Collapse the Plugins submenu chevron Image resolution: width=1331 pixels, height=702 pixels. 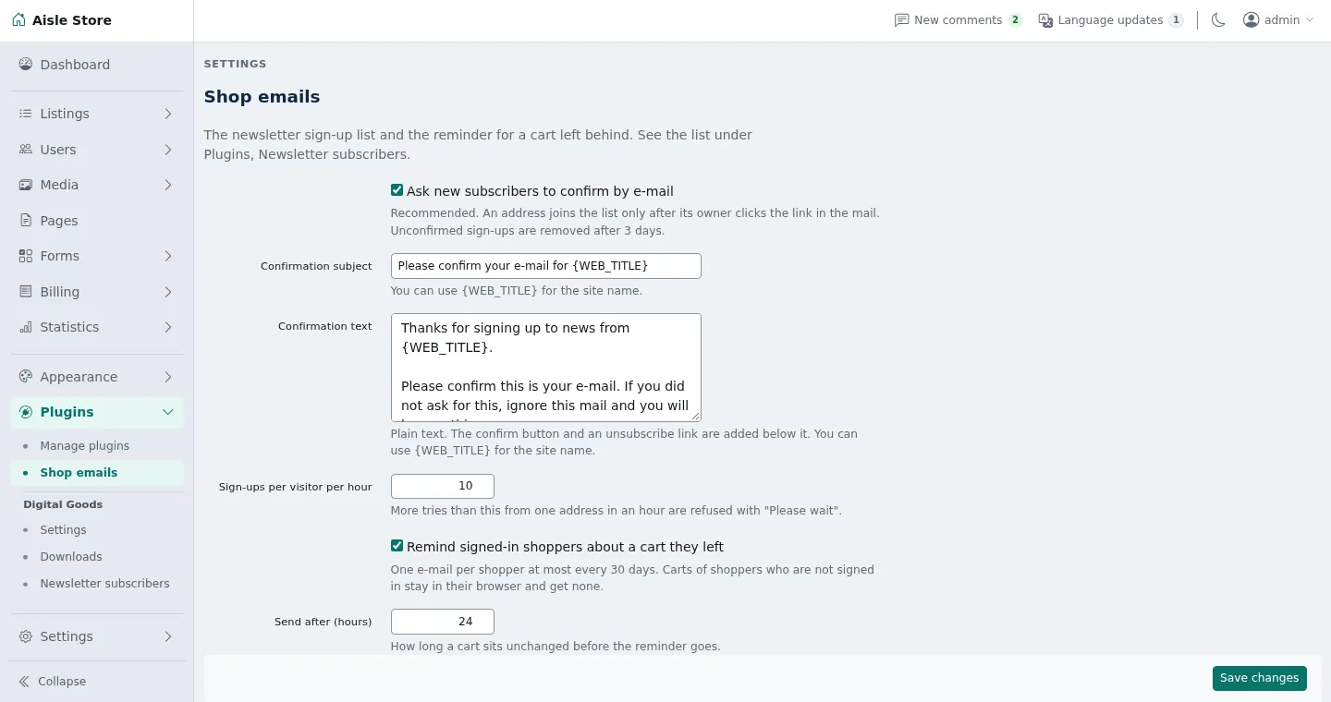click(x=168, y=412)
